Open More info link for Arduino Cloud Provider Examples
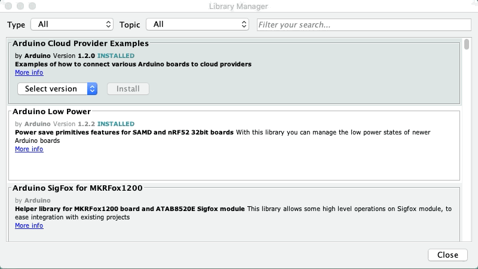478x269 pixels. pyautogui.click(x=29, y=72)
